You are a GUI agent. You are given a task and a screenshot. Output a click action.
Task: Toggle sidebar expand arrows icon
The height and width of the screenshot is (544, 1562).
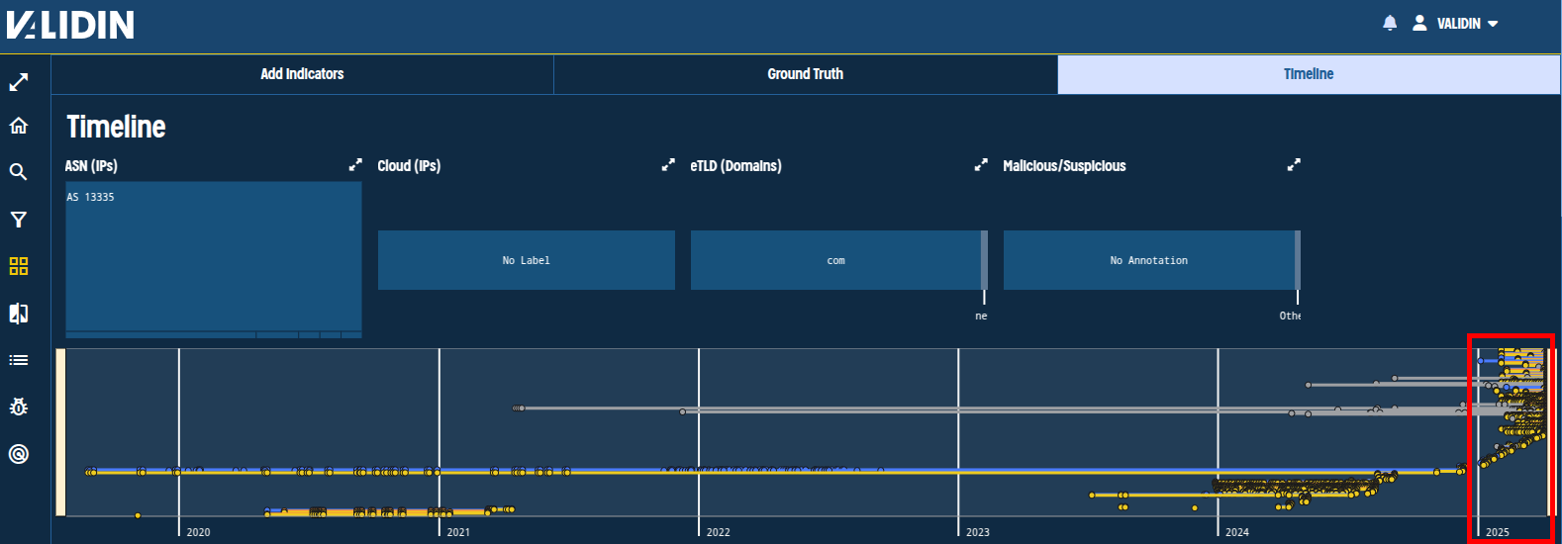(x=19, y=82)
